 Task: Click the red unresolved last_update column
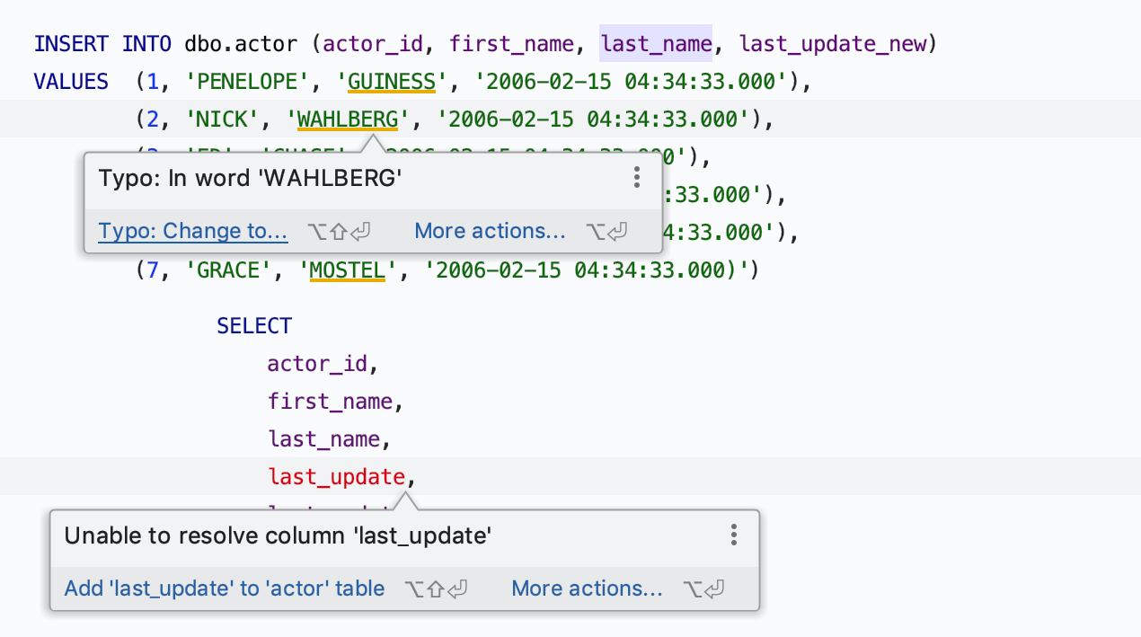coord(337,476)
